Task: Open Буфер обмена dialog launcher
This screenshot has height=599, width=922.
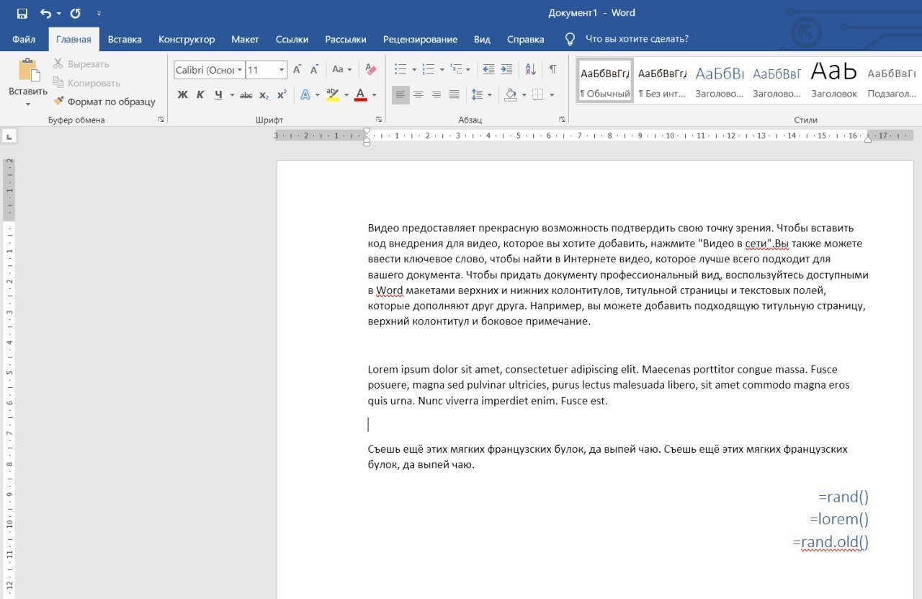Action: click(x=161, y=120)
